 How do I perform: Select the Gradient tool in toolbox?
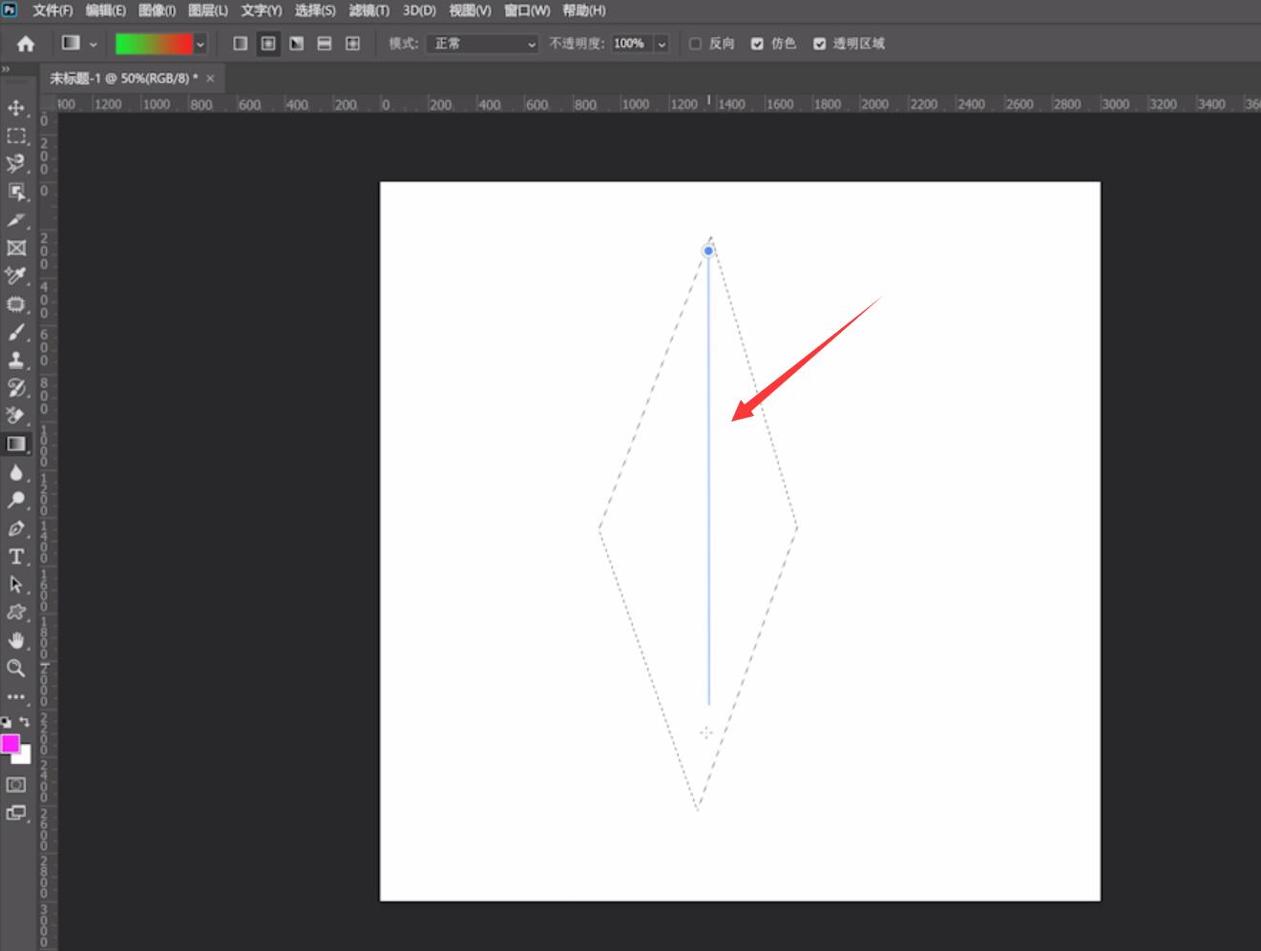tap(16, 444)
